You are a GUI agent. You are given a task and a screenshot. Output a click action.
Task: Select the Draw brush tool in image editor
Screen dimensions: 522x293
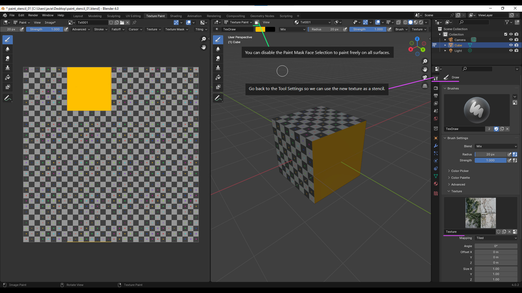pos(8,40)
